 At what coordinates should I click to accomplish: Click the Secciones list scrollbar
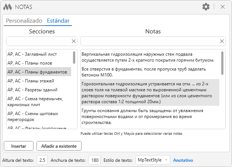coord(74,58)
